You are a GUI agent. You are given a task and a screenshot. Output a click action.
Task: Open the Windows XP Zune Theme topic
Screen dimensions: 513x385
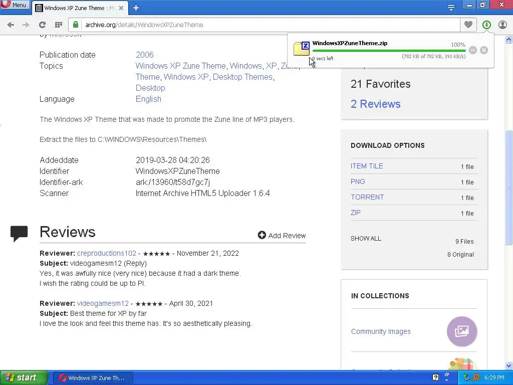(180, 66)
